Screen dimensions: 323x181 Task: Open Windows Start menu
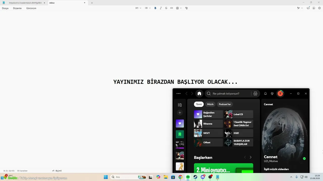point(105,177)
